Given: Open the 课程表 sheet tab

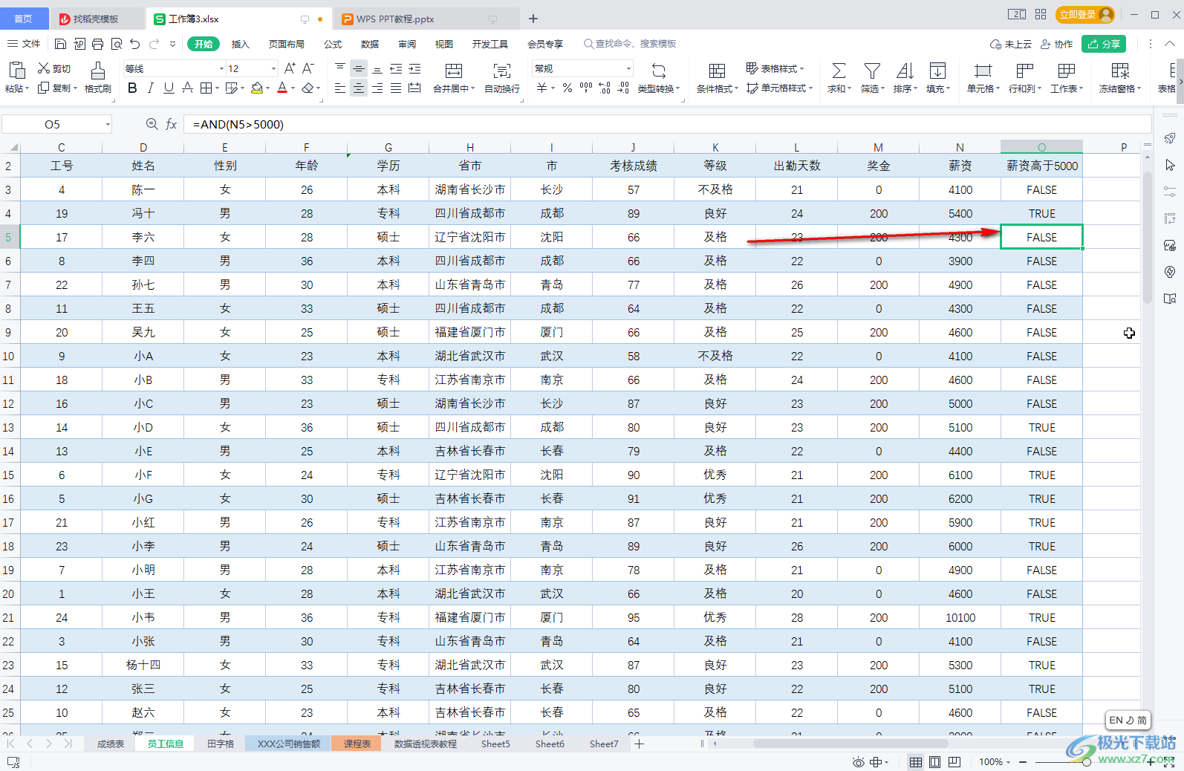Looking at the screenshot, I should point(357,744).
